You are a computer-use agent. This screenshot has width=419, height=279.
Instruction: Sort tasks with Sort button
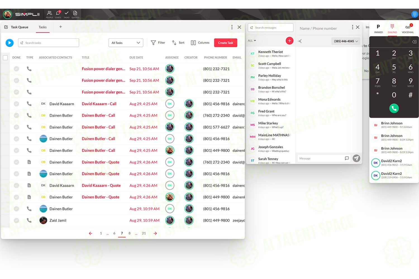point(178,43)
